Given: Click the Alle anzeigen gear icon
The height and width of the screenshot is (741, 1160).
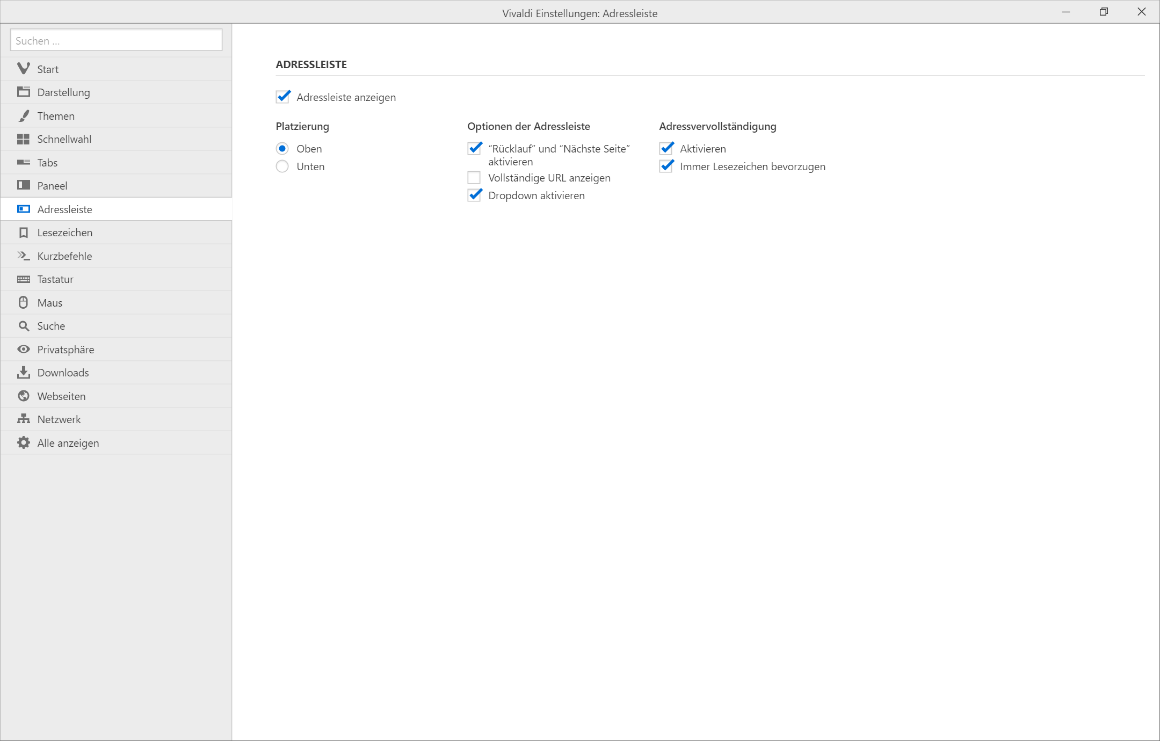Looking at the screenshot, I should tap(23, 443).
